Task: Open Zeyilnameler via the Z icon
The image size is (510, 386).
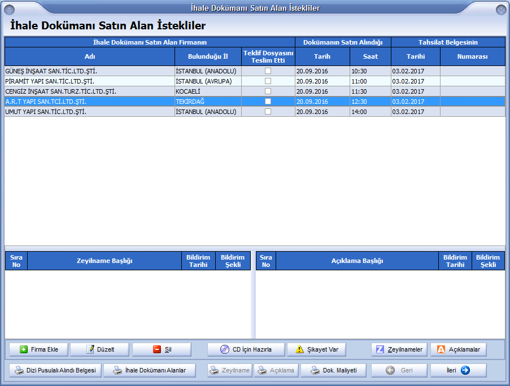Action: coord(380,349)
